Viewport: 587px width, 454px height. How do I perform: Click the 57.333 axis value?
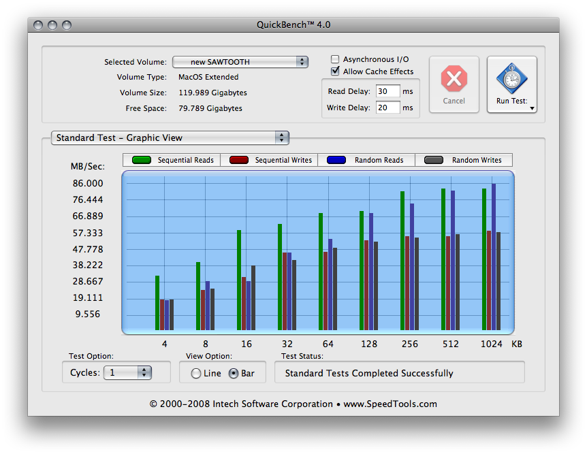(x=88, y=233)
